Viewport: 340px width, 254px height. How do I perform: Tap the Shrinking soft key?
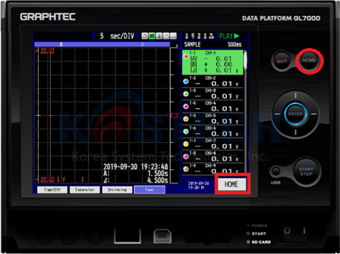pos(117,190)
